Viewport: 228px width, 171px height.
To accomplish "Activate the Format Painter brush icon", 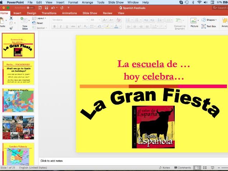I will pos(11,28).
